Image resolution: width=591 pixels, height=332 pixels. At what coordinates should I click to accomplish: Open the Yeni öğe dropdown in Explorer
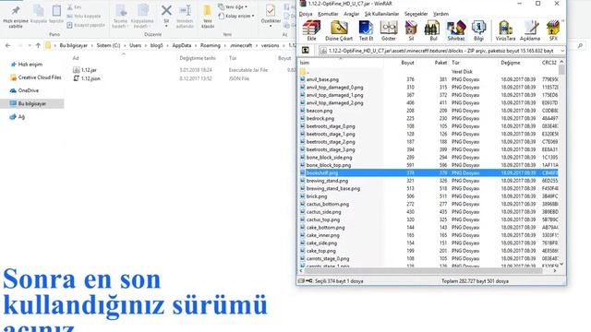pyautogui.click(x=233, y=7)
